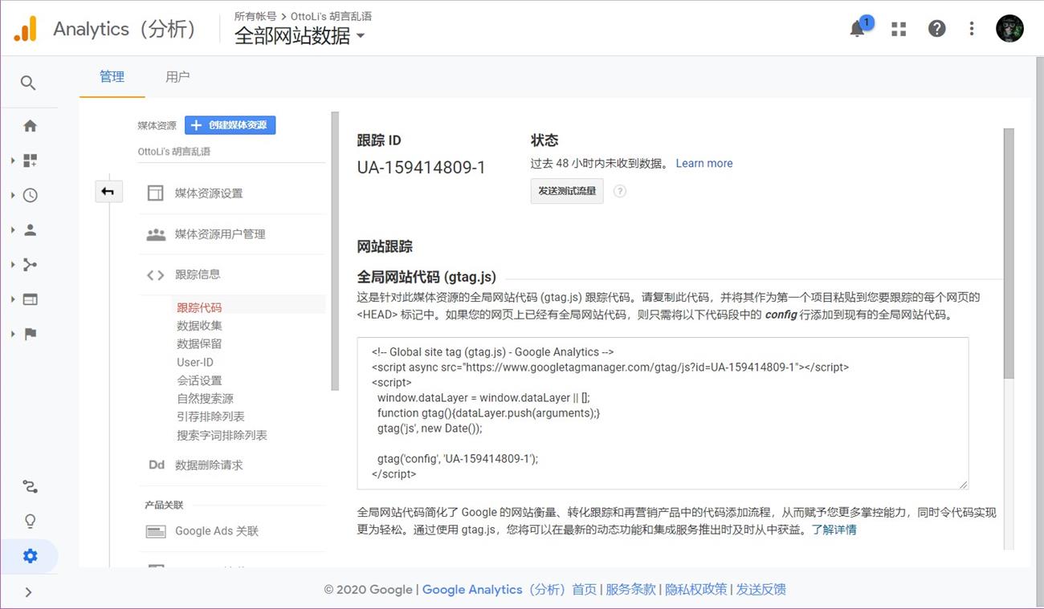Click the Google Ads 关联 icon
Viewport: 1044px width, 609px height.
156,531
